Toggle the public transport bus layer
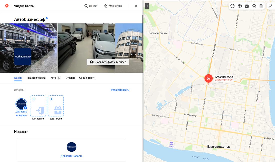Viewport: 275px width, 162px height. click(254, 6)
